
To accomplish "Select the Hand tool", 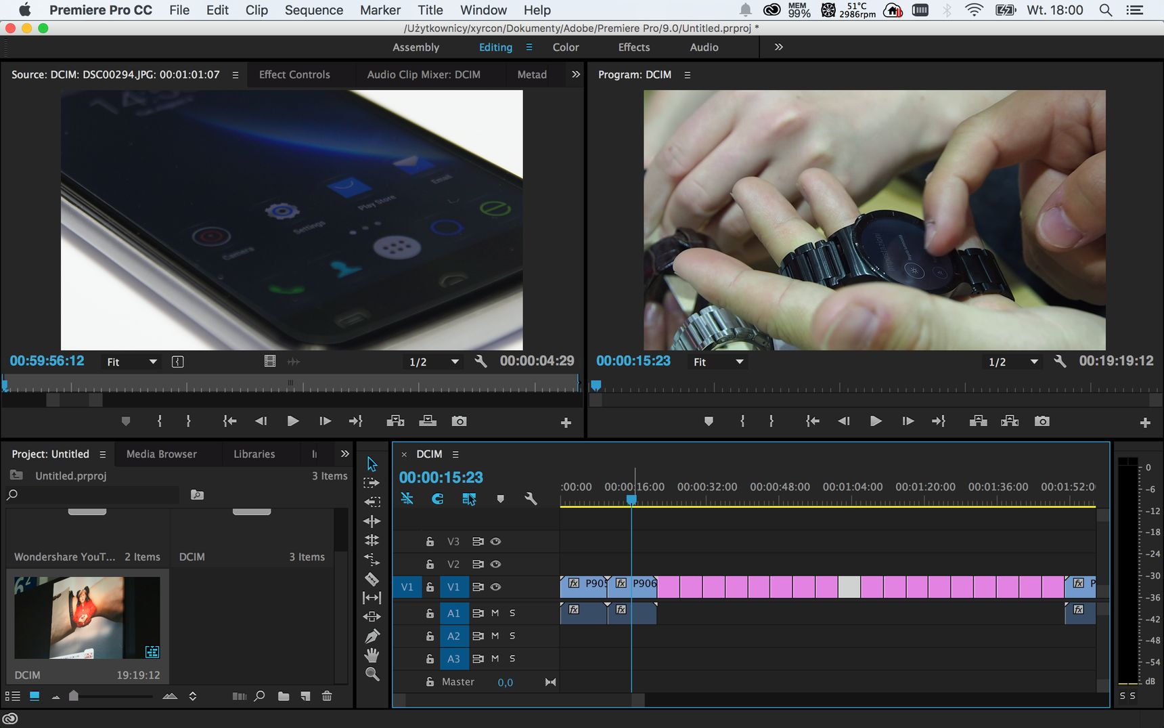I will click(x=372, y=655).
